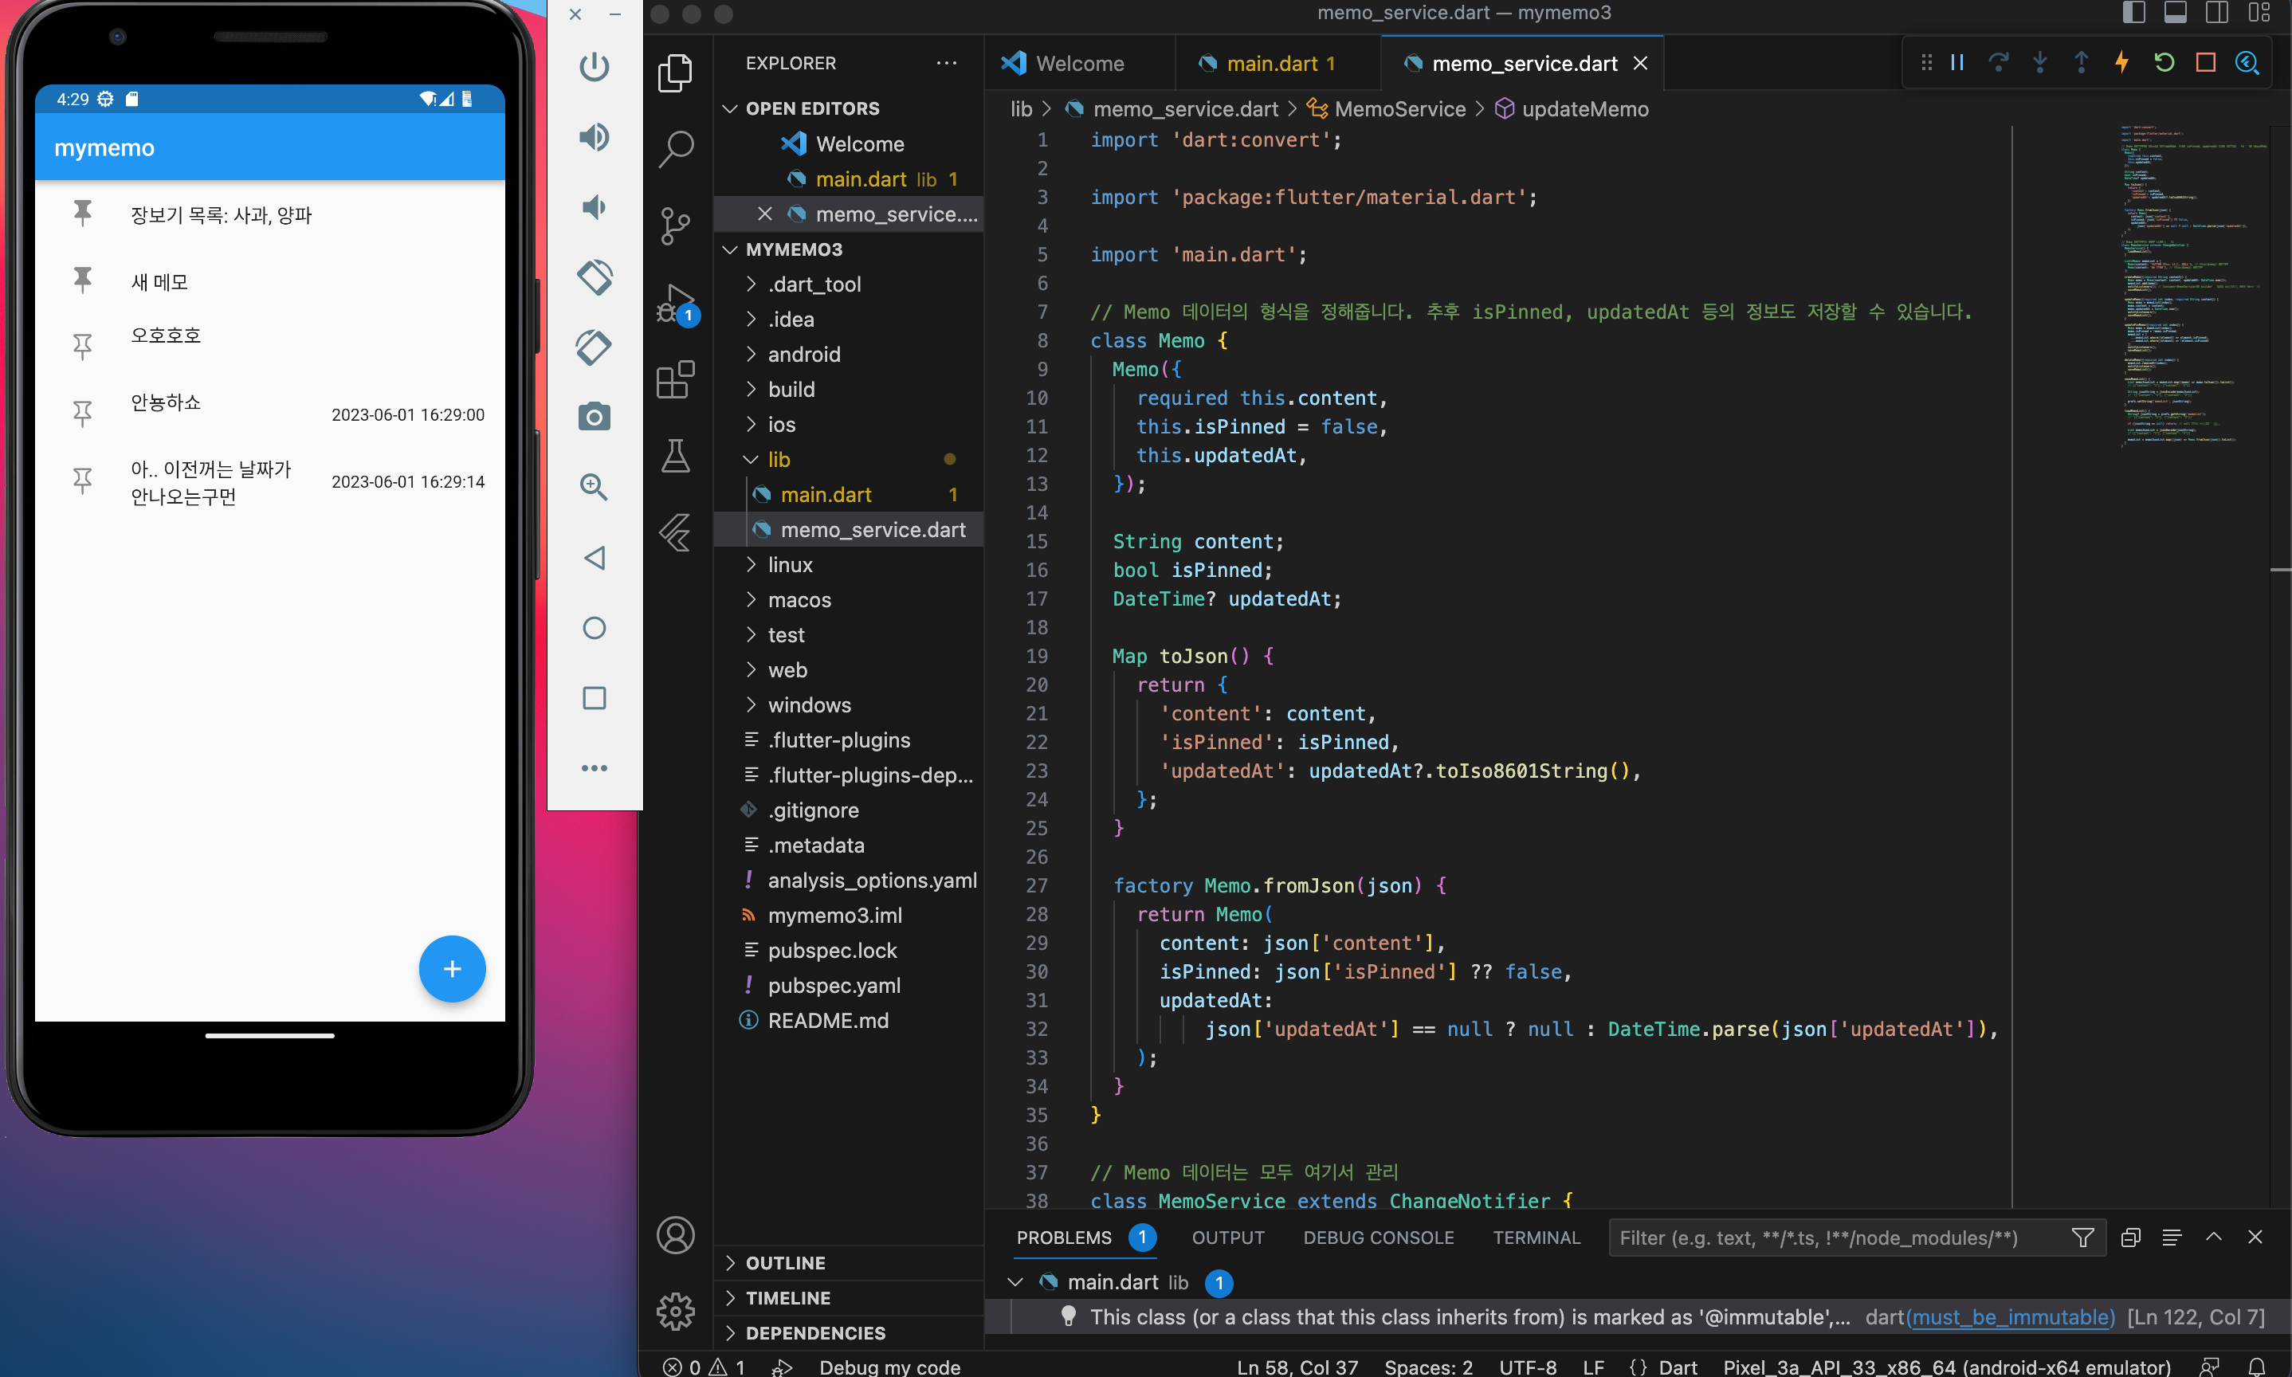Open Run and Debug view

676,304
